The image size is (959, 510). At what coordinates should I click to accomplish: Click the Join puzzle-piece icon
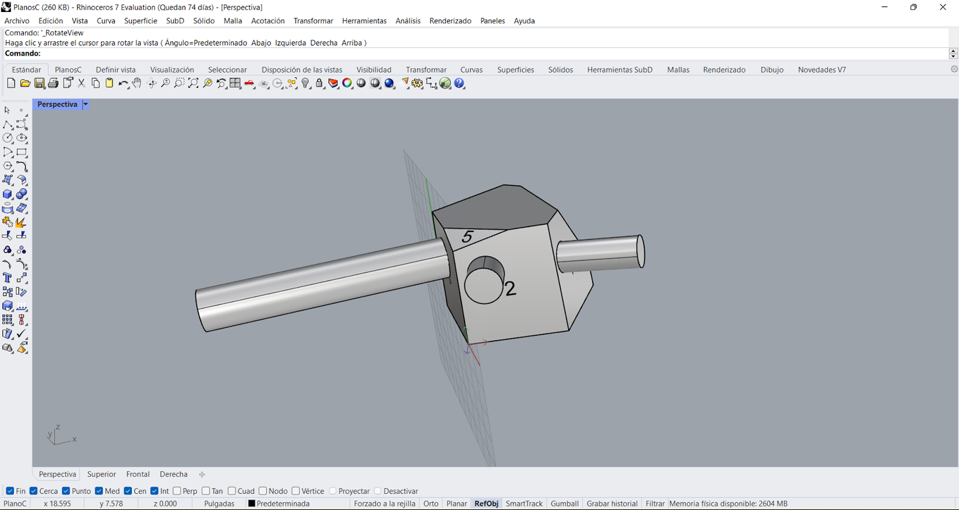point(8,222)
